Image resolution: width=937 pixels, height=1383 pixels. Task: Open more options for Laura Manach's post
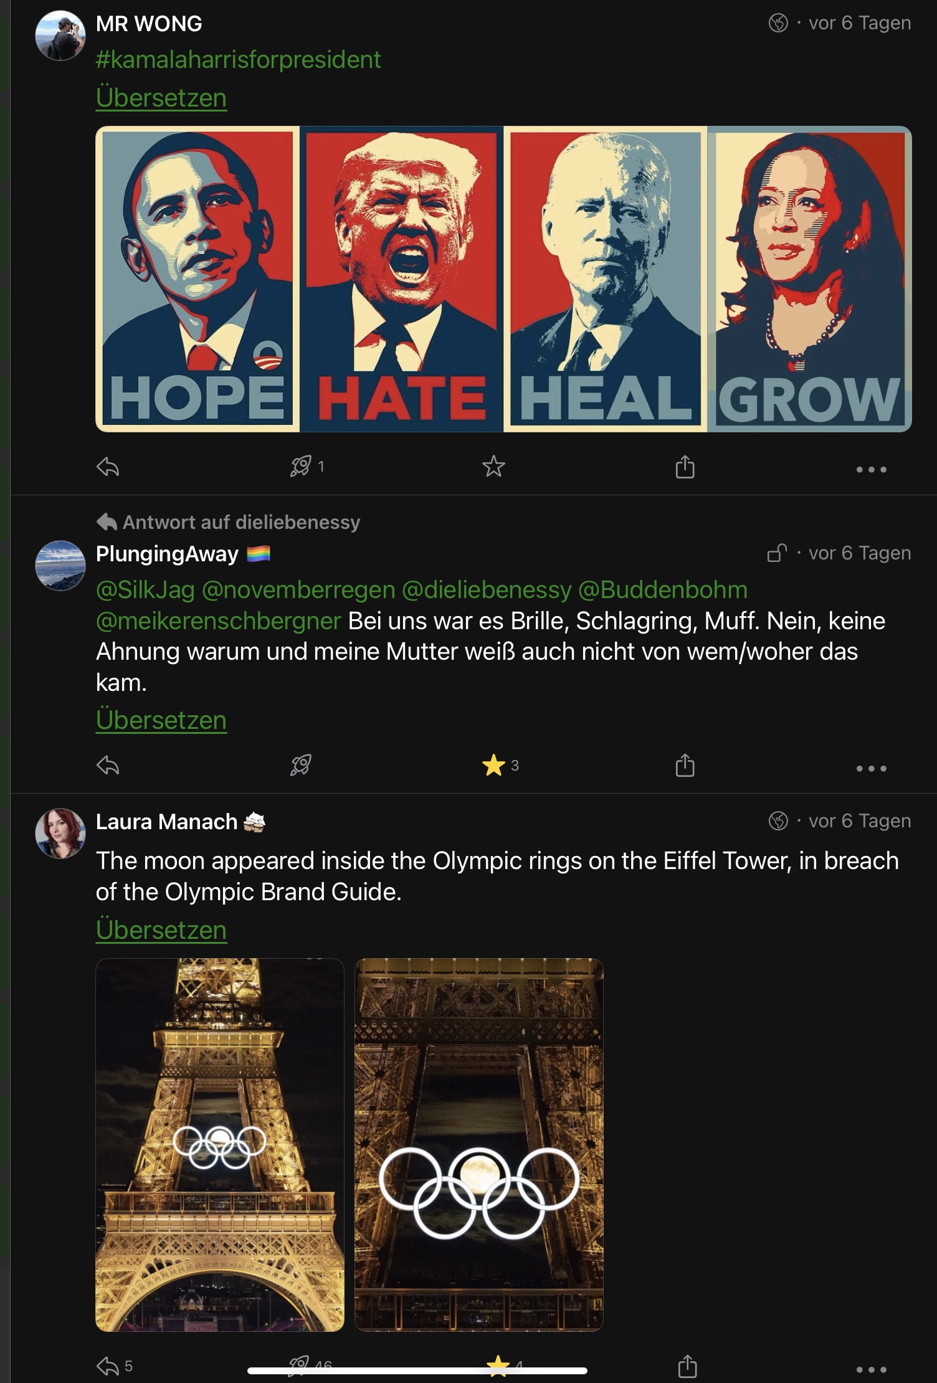(871, 1369)
